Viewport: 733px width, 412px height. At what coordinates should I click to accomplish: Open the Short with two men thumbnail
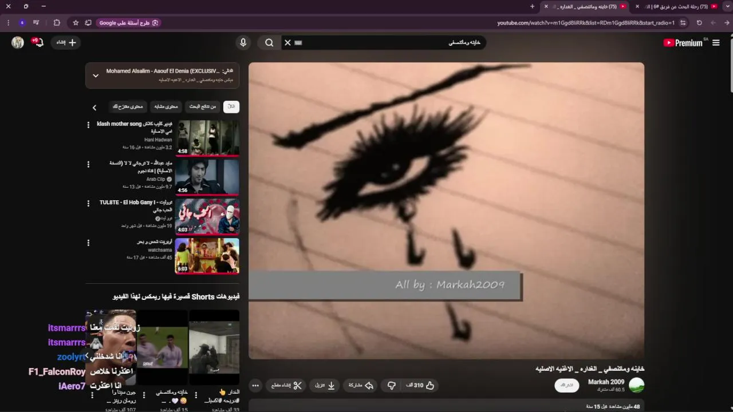coord(162,347)
